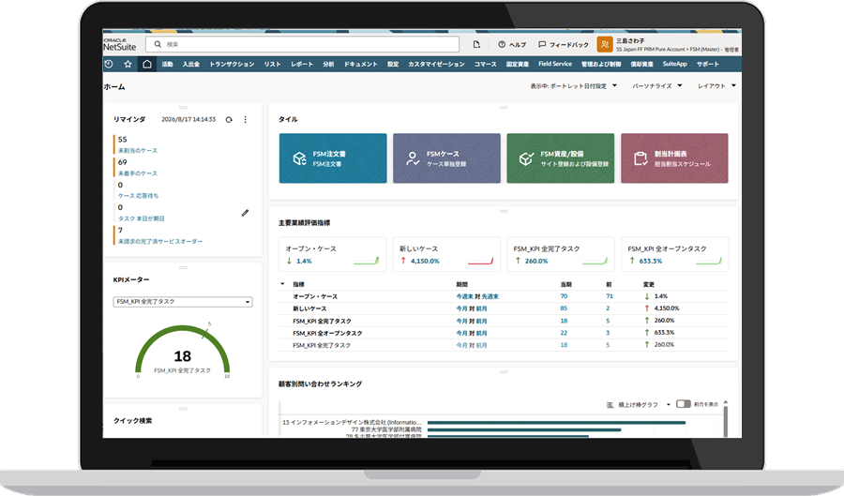Open 未請求の完了済サービスオーダー reminder link
This screenshot has height=496, width=844.
(x=160, y=242)
